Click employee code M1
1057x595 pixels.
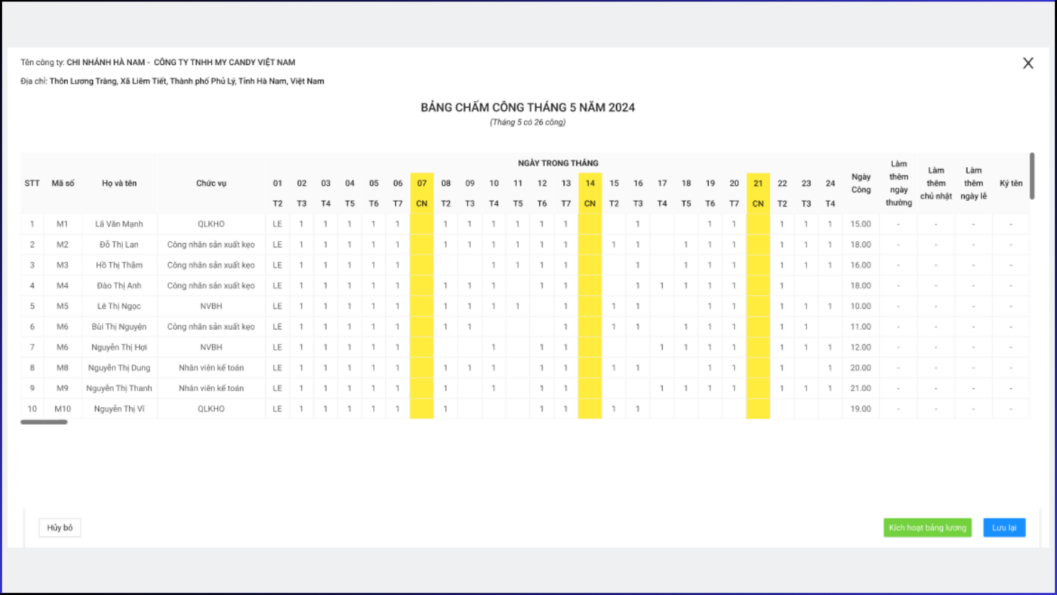(62, 224)
